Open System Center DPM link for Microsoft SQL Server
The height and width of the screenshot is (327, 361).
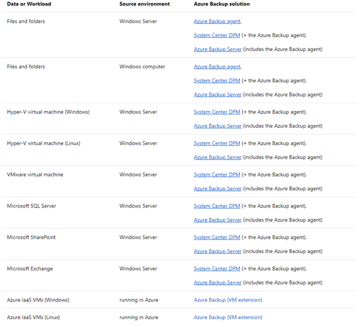pyautogui.click(x=217, y=206)
